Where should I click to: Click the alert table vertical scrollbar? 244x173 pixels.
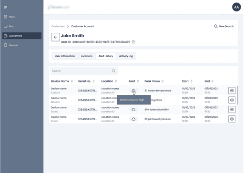(237, 95)
